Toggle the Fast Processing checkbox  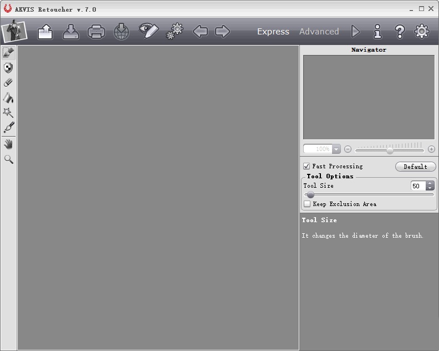pos(307,166)
